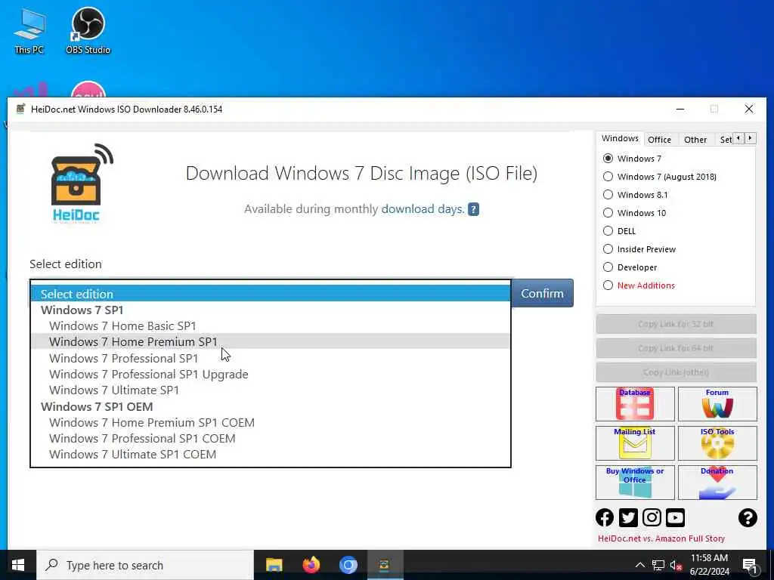Choose Windows 7 Professional SP1 COEM
Screen dimensions: 774x580
click(271, 439)
